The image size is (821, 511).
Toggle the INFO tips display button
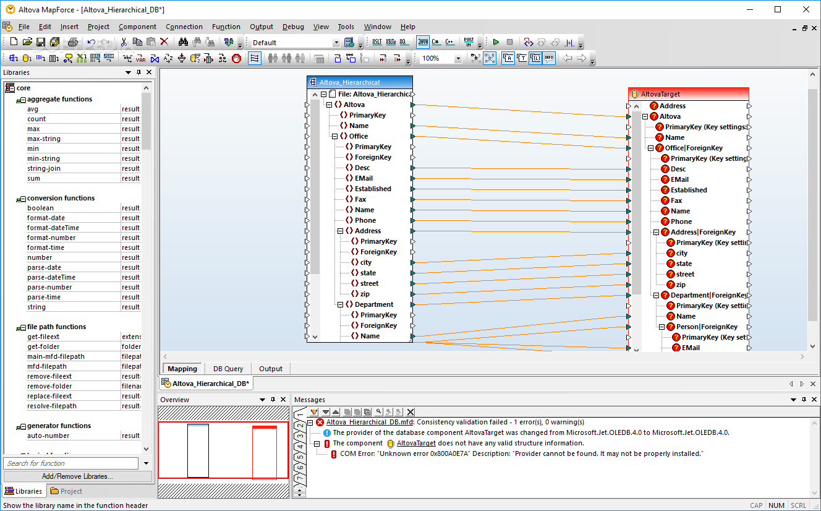pyautogui.click(x=549, y=58)
